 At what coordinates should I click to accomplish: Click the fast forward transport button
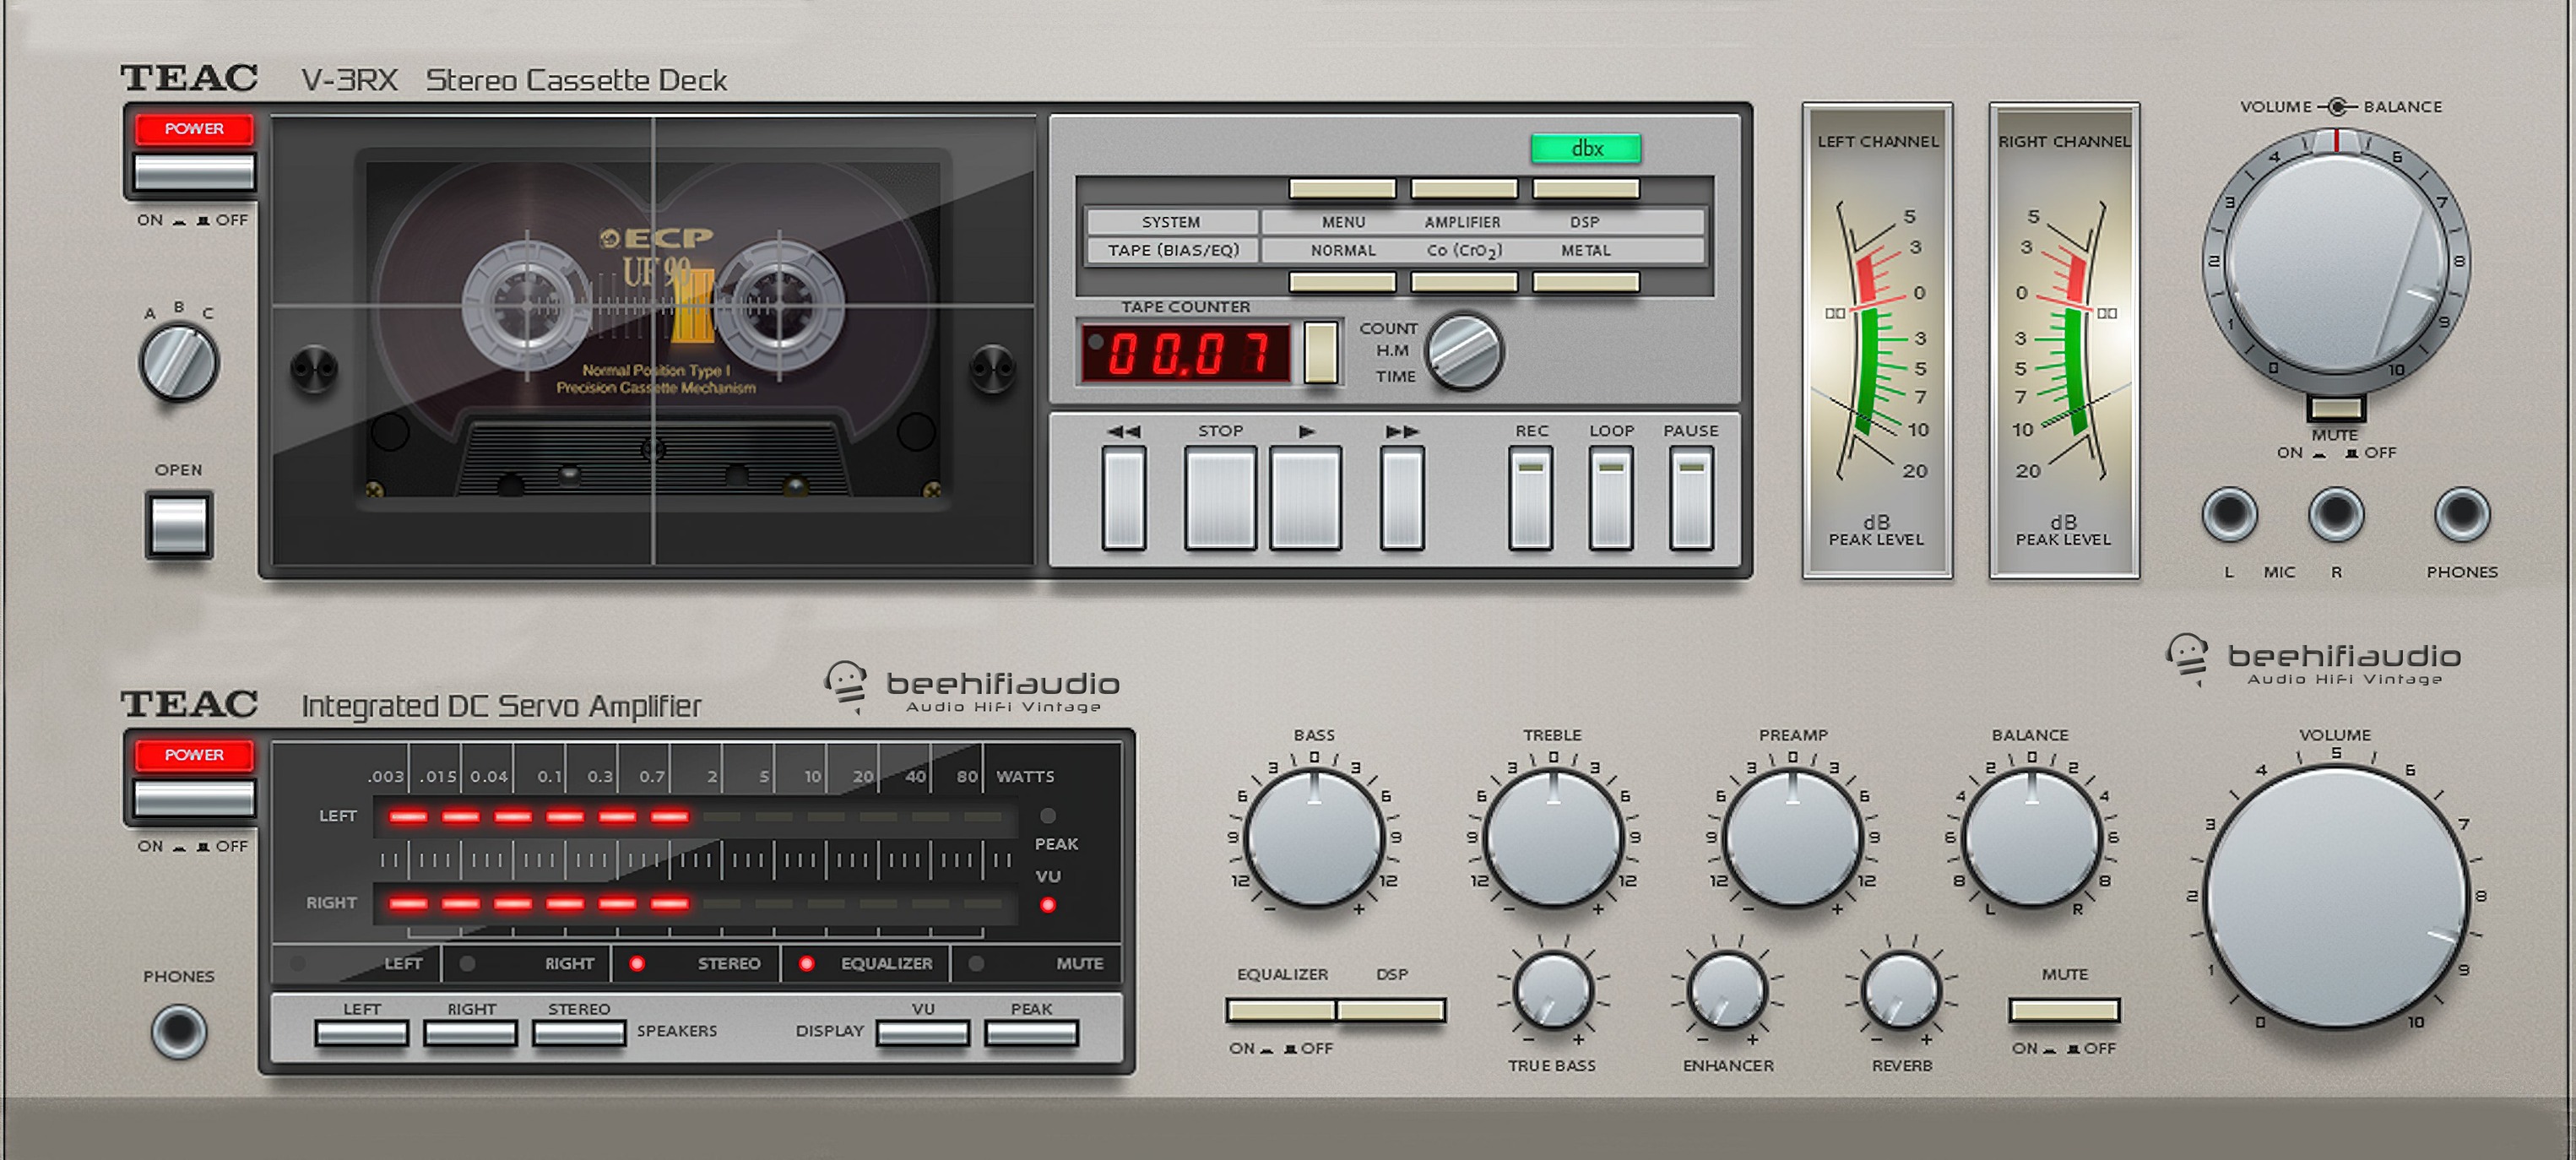[x=1401, y=497]
